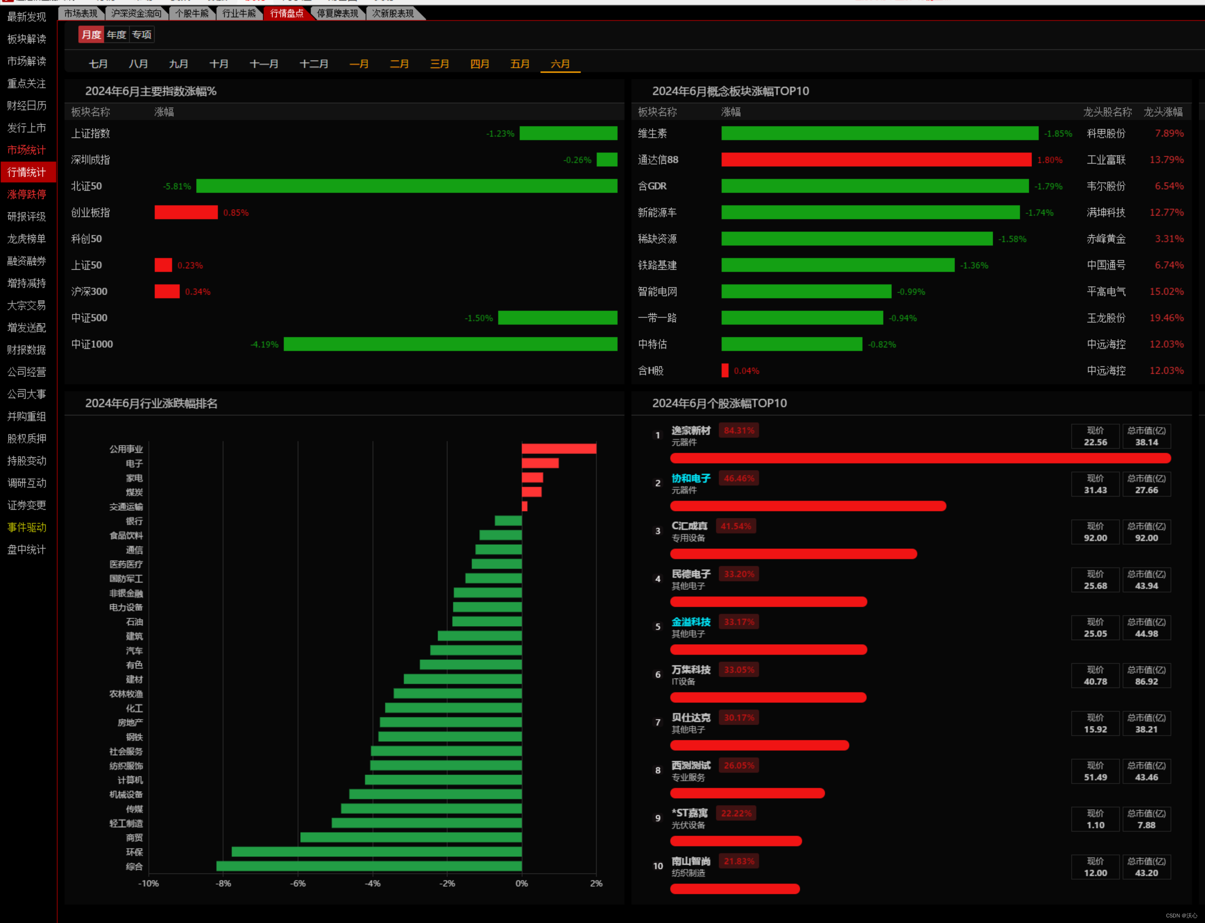1205x923 pixels.
Task: Select the 月度 period button
Action: (x=91, y=35)
